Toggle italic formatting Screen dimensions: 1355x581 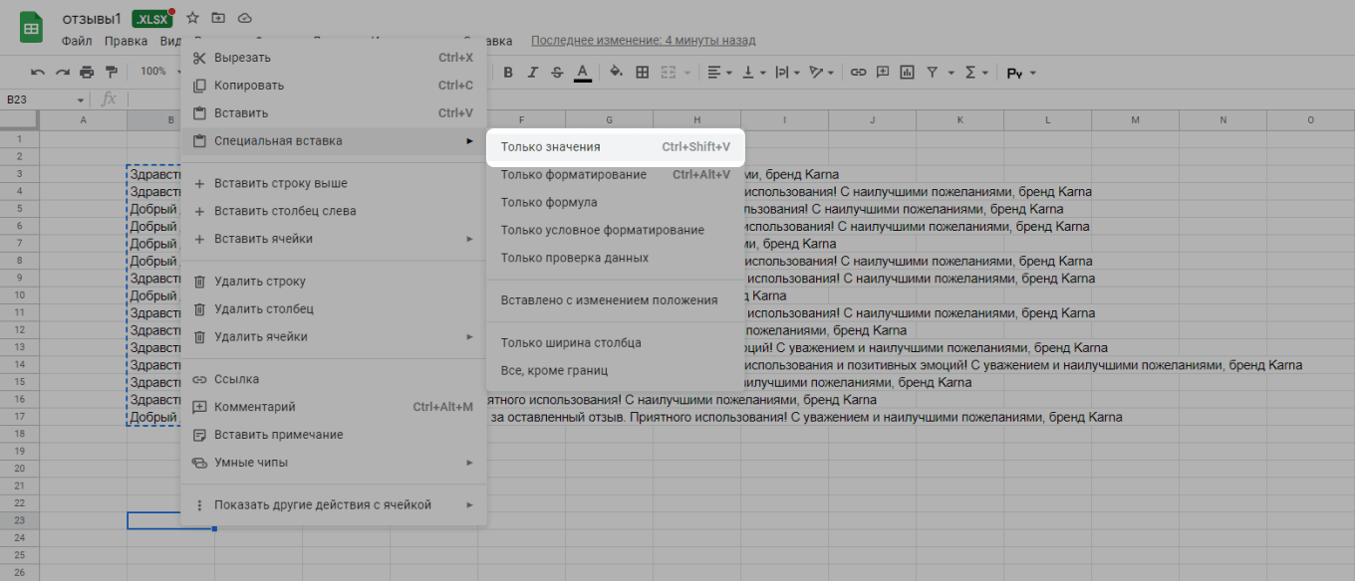[x=532, y=72]
